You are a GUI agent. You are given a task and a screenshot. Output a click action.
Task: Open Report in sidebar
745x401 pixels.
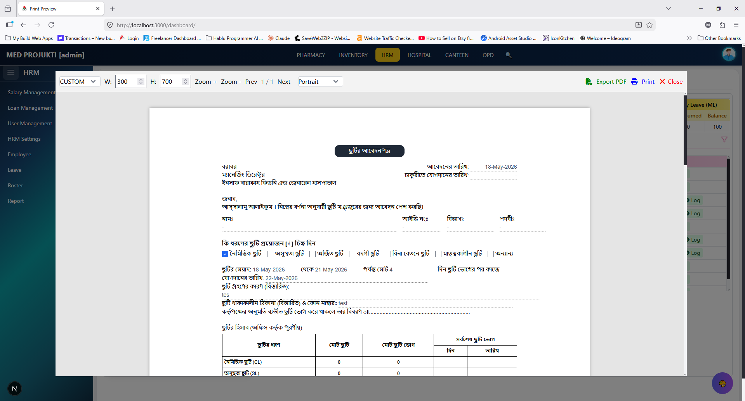(x=16, y=201)
